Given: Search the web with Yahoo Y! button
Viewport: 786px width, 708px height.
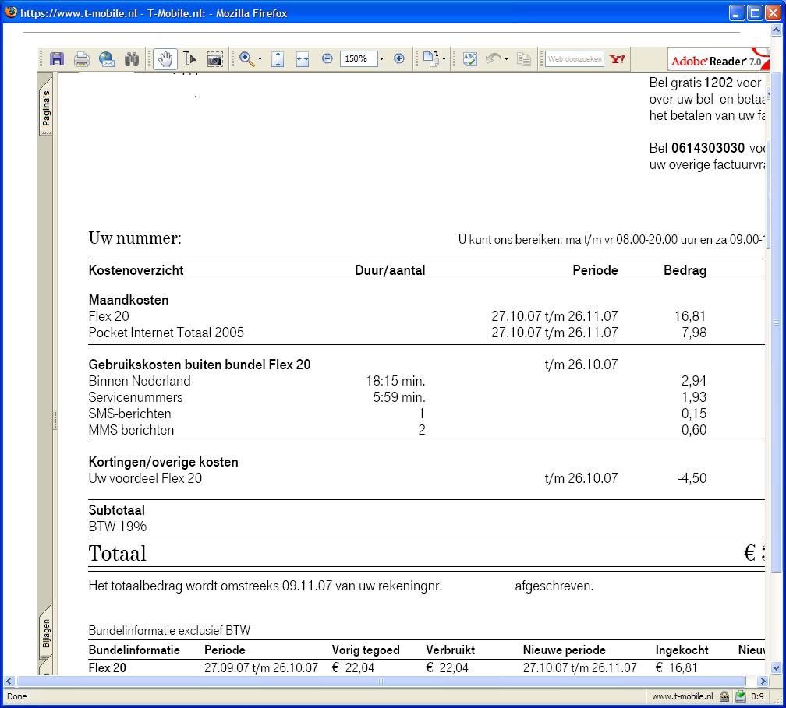Looking at the screenshot, I should click(x=617, y=59).
